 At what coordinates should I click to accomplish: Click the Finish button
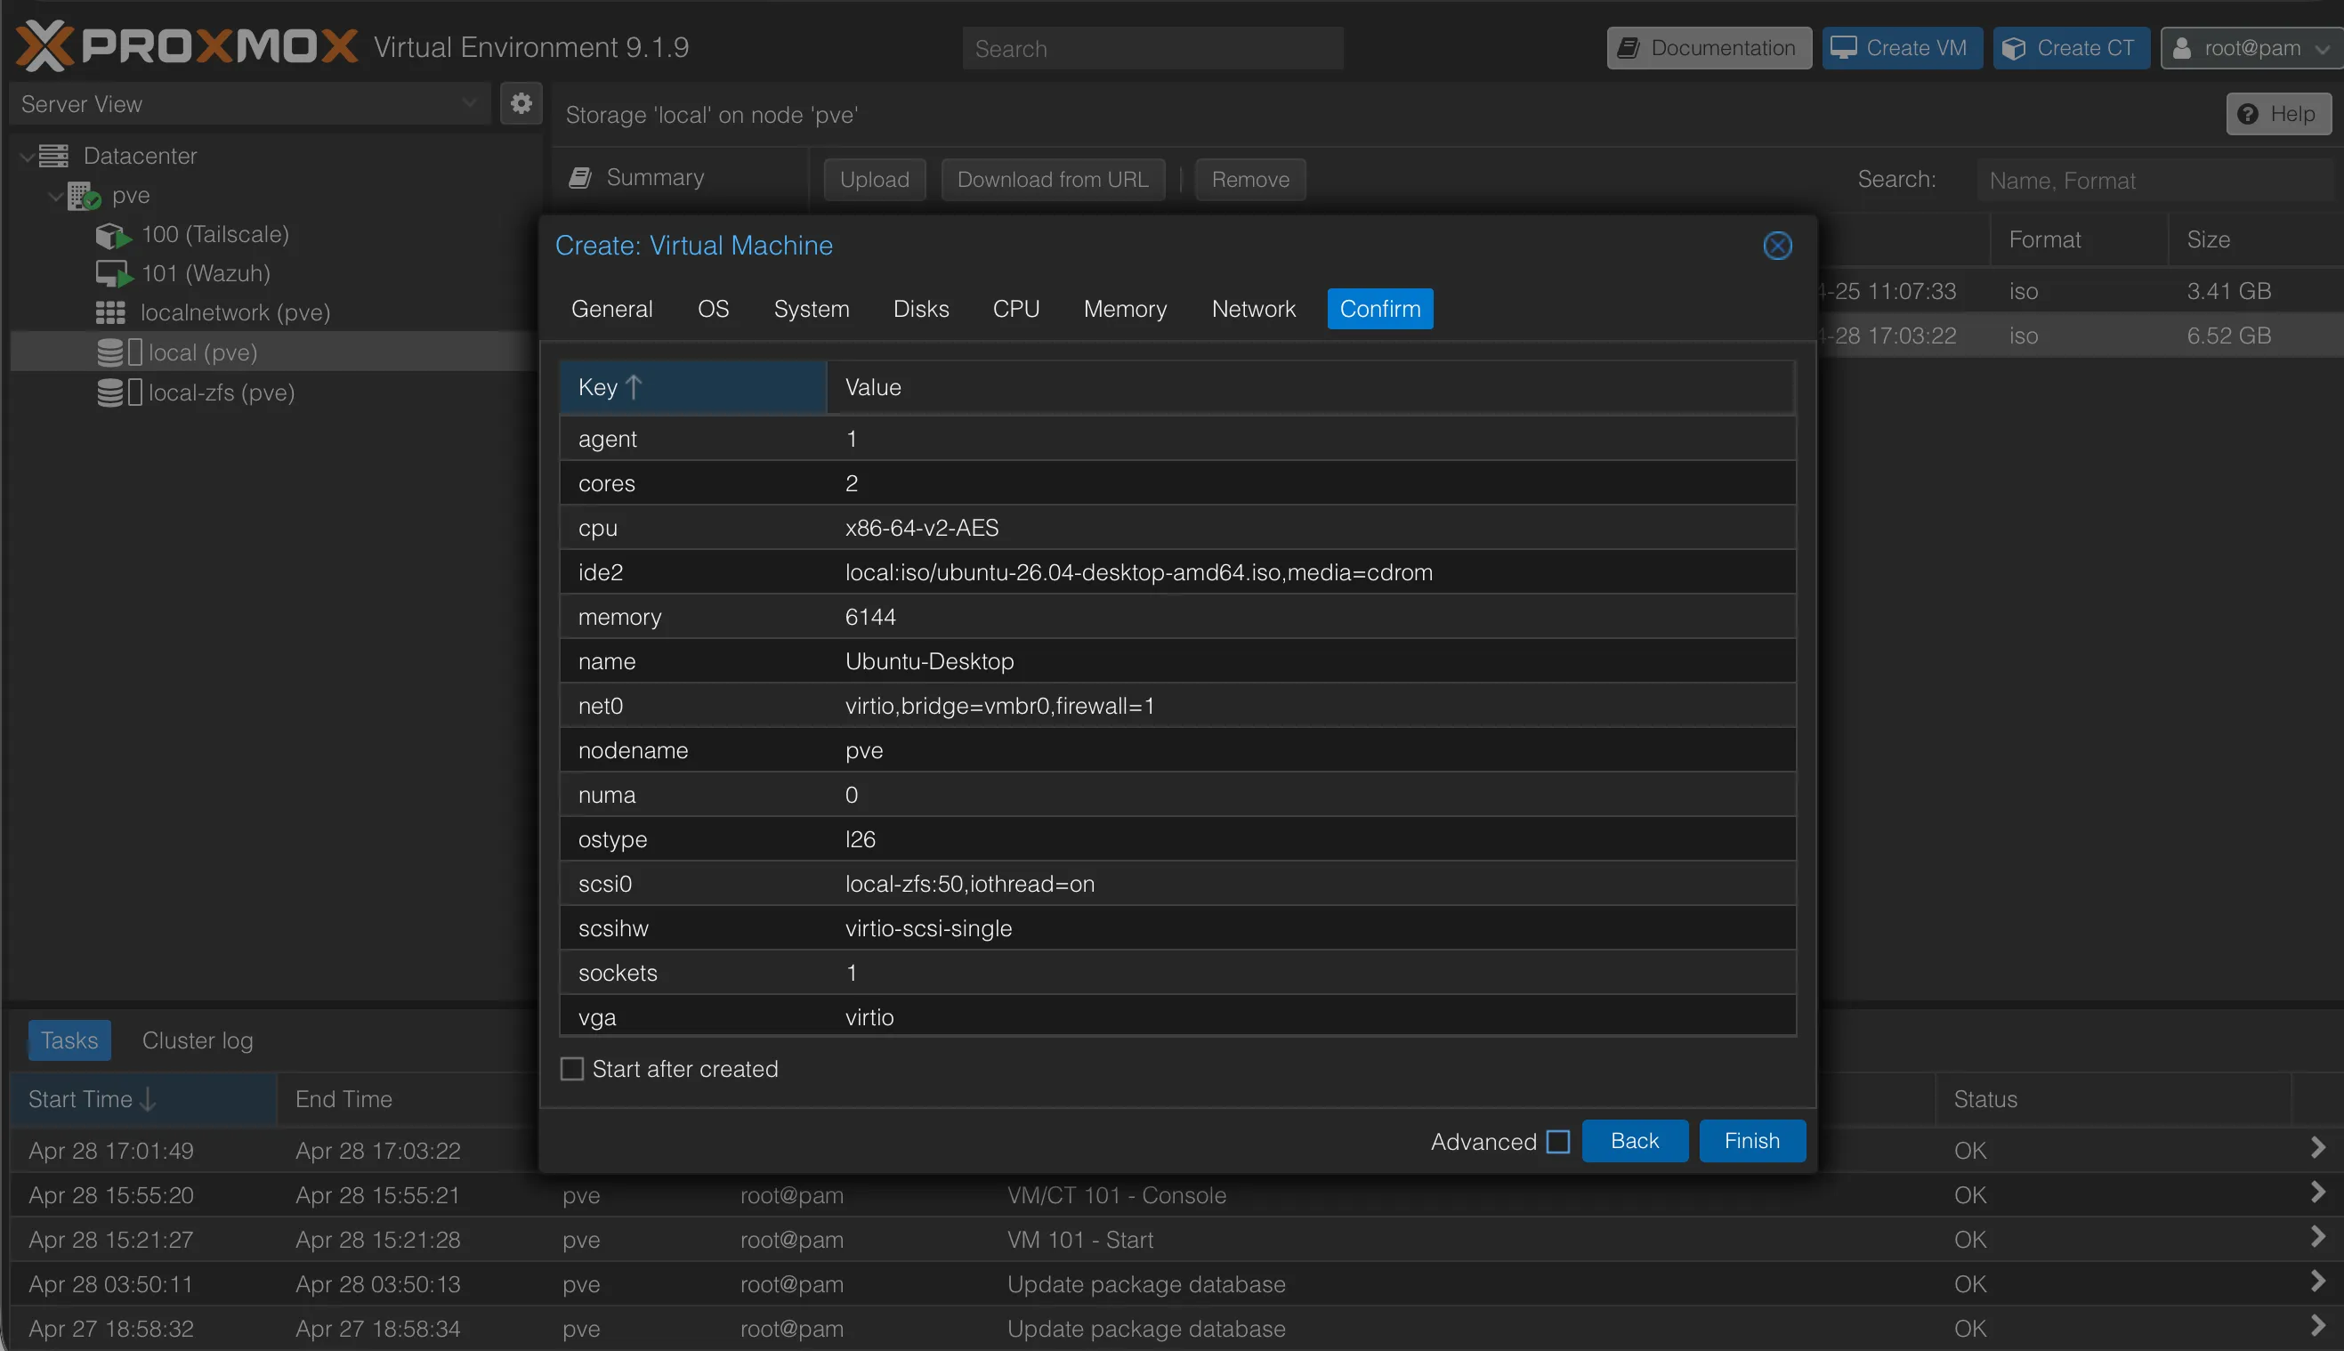click(x=1752, y=1141)
